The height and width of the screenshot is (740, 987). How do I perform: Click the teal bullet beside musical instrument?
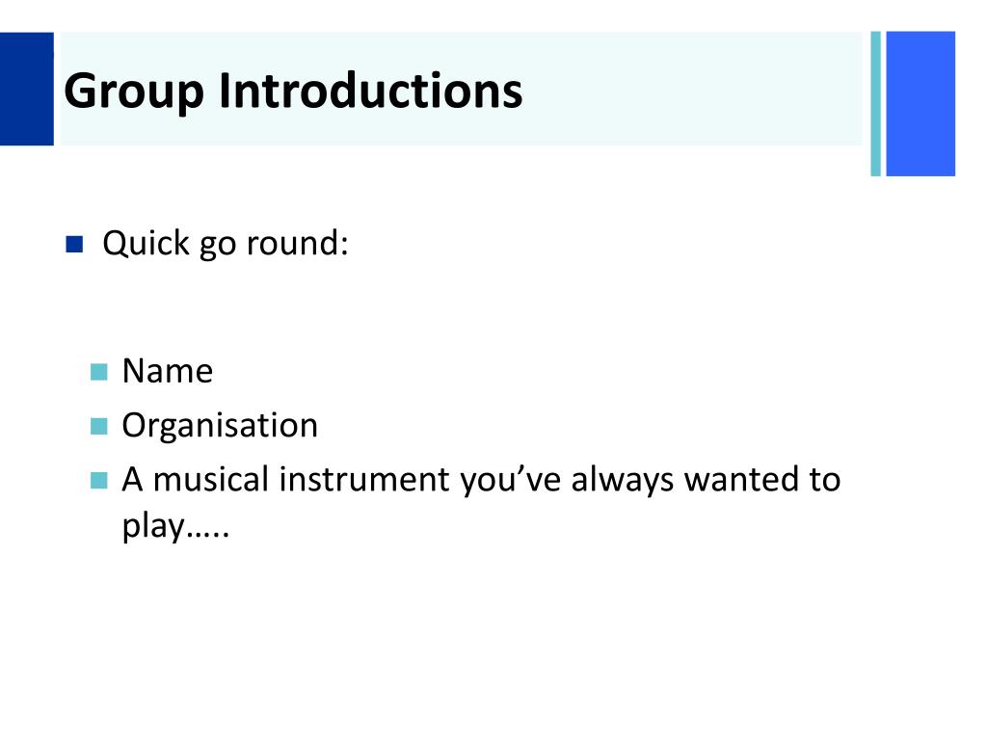coord(99,480)
